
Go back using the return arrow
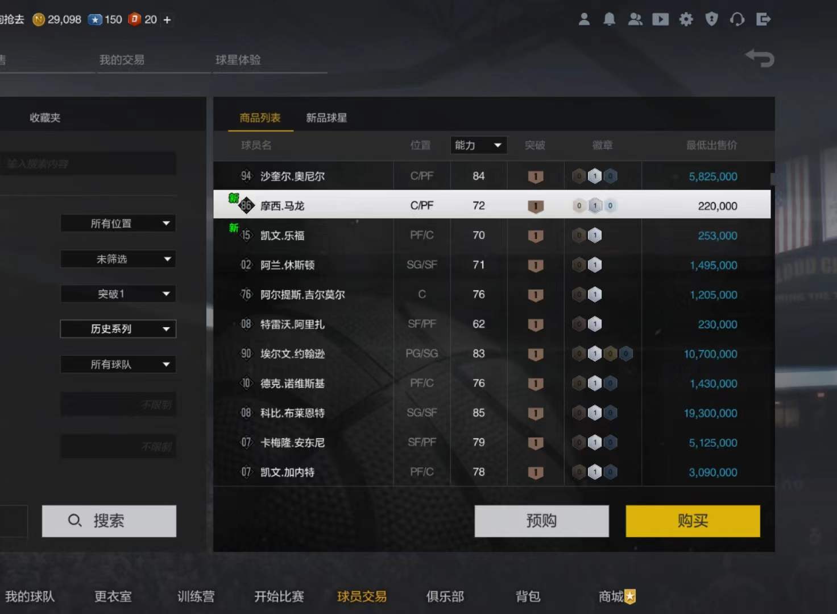point(760,57)
